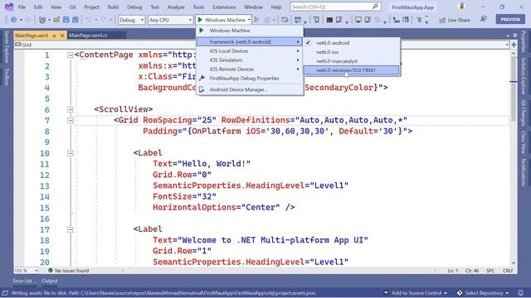The image size is (531, 298).
Task: Open the Debug menu
Action: click(x=134, y=7)
